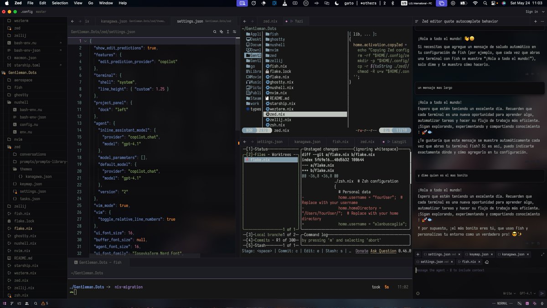
Task: Click the VLC cone icon in menu bar
Action: pos(284,3)
